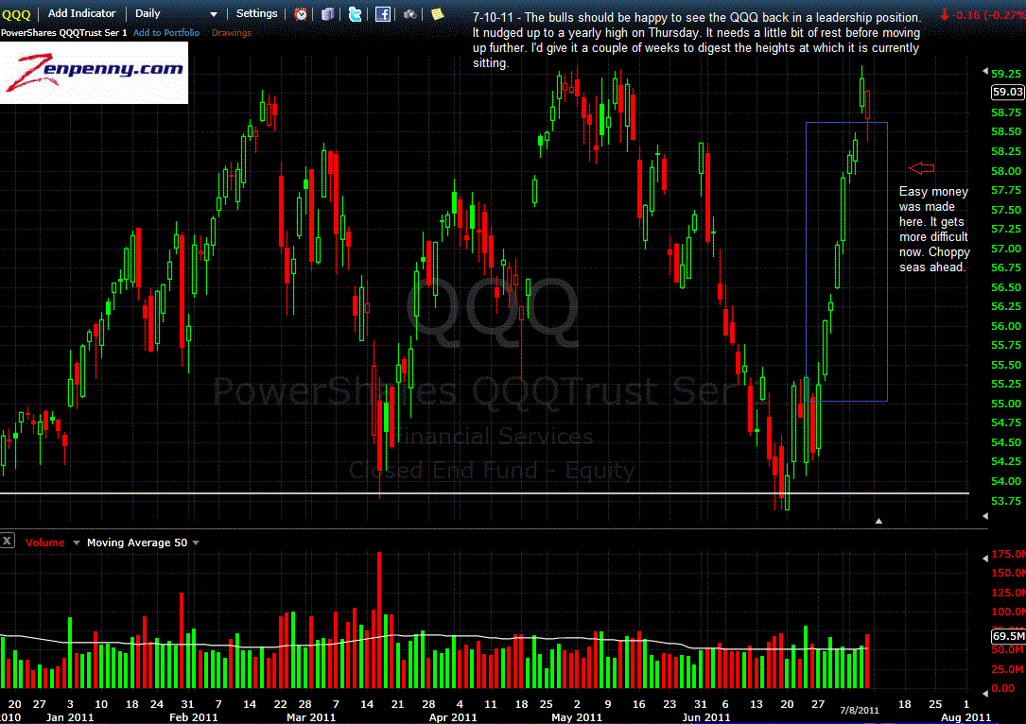Click the Moving Average 50 label
1026x724 pixels.
(137, 543)
